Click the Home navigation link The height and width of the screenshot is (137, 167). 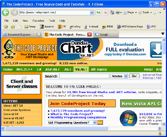click(8, 69)
